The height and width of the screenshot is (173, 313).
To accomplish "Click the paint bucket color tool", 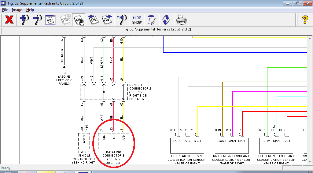I will pyautogui.click(x=151, y=20).
